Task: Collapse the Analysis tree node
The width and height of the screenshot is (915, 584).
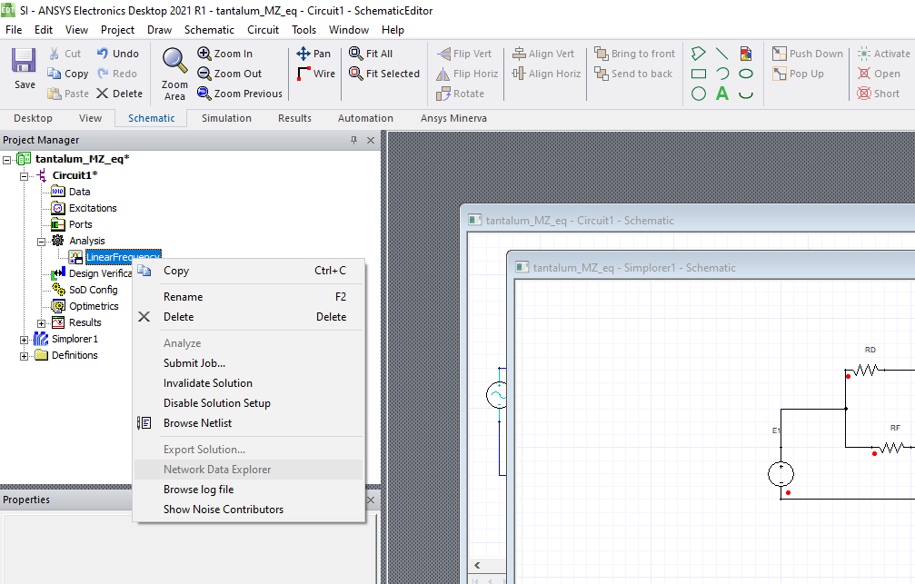Action: pos(41,241)
